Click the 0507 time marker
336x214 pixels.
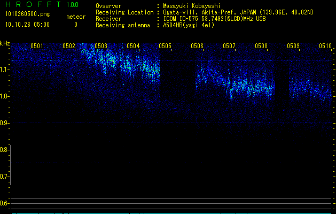point(229,46)
